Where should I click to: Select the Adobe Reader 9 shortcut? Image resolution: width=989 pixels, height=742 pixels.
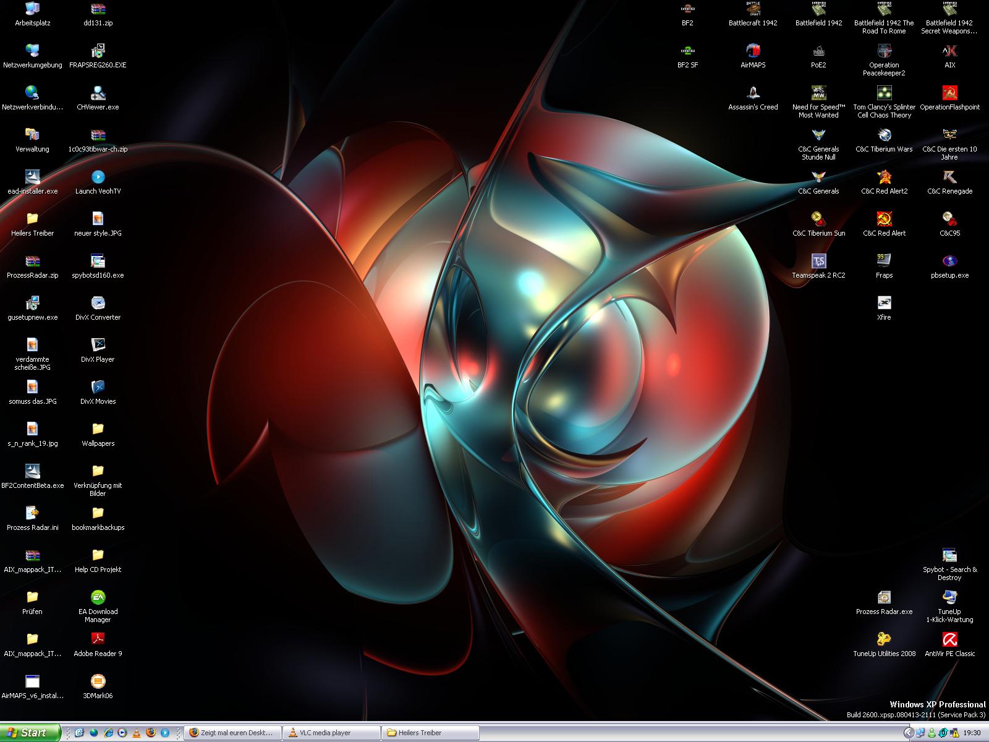pyautogui.click(x=98, y=640)
